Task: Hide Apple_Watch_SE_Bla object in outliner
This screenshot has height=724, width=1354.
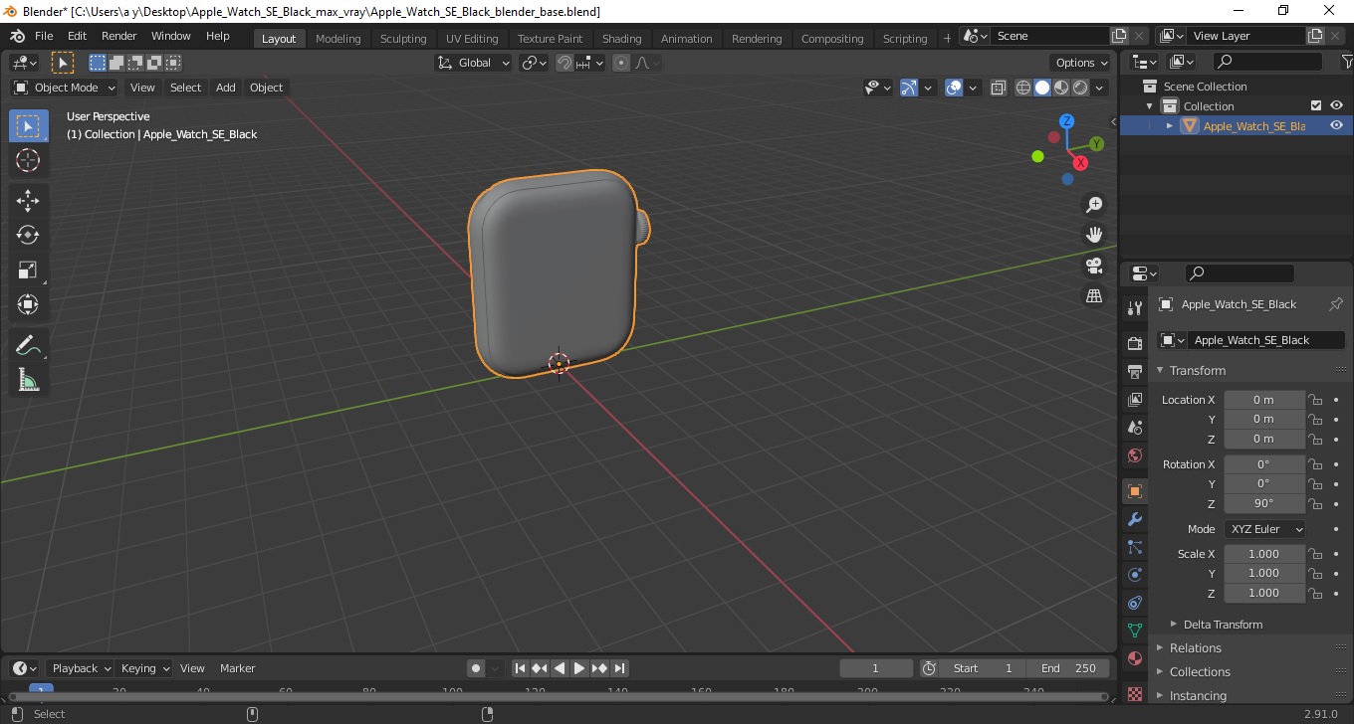Action: tap(1336, 125)
